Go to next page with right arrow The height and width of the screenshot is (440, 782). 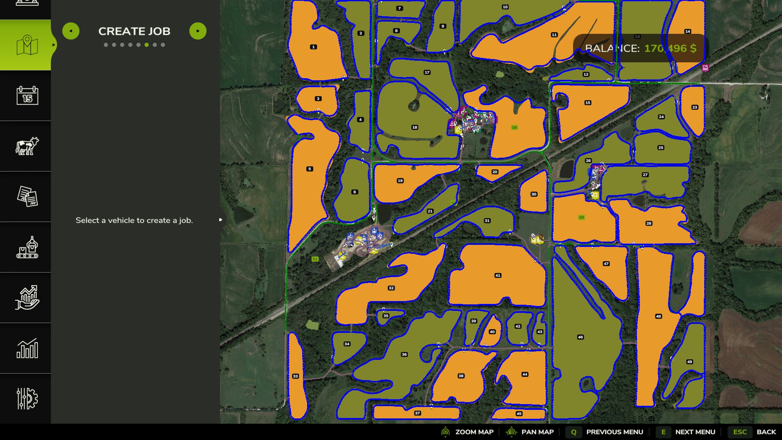[x=198, y=31]
